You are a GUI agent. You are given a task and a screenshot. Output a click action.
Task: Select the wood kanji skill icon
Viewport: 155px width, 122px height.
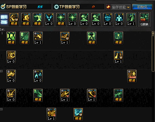11,36
